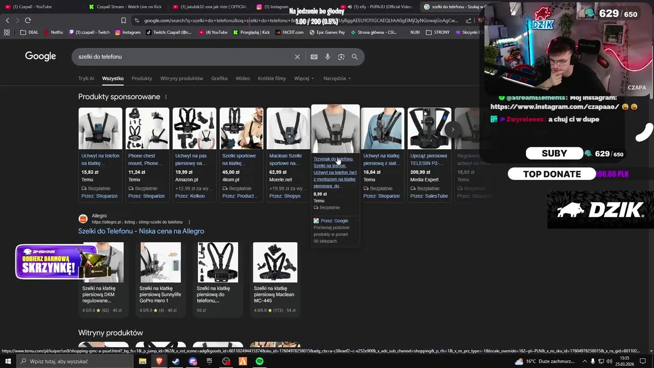Open the Sunnylife GoPro Hero Allegro thumbnail
This screenshot has height=368, width=654.
click(160, 262)
